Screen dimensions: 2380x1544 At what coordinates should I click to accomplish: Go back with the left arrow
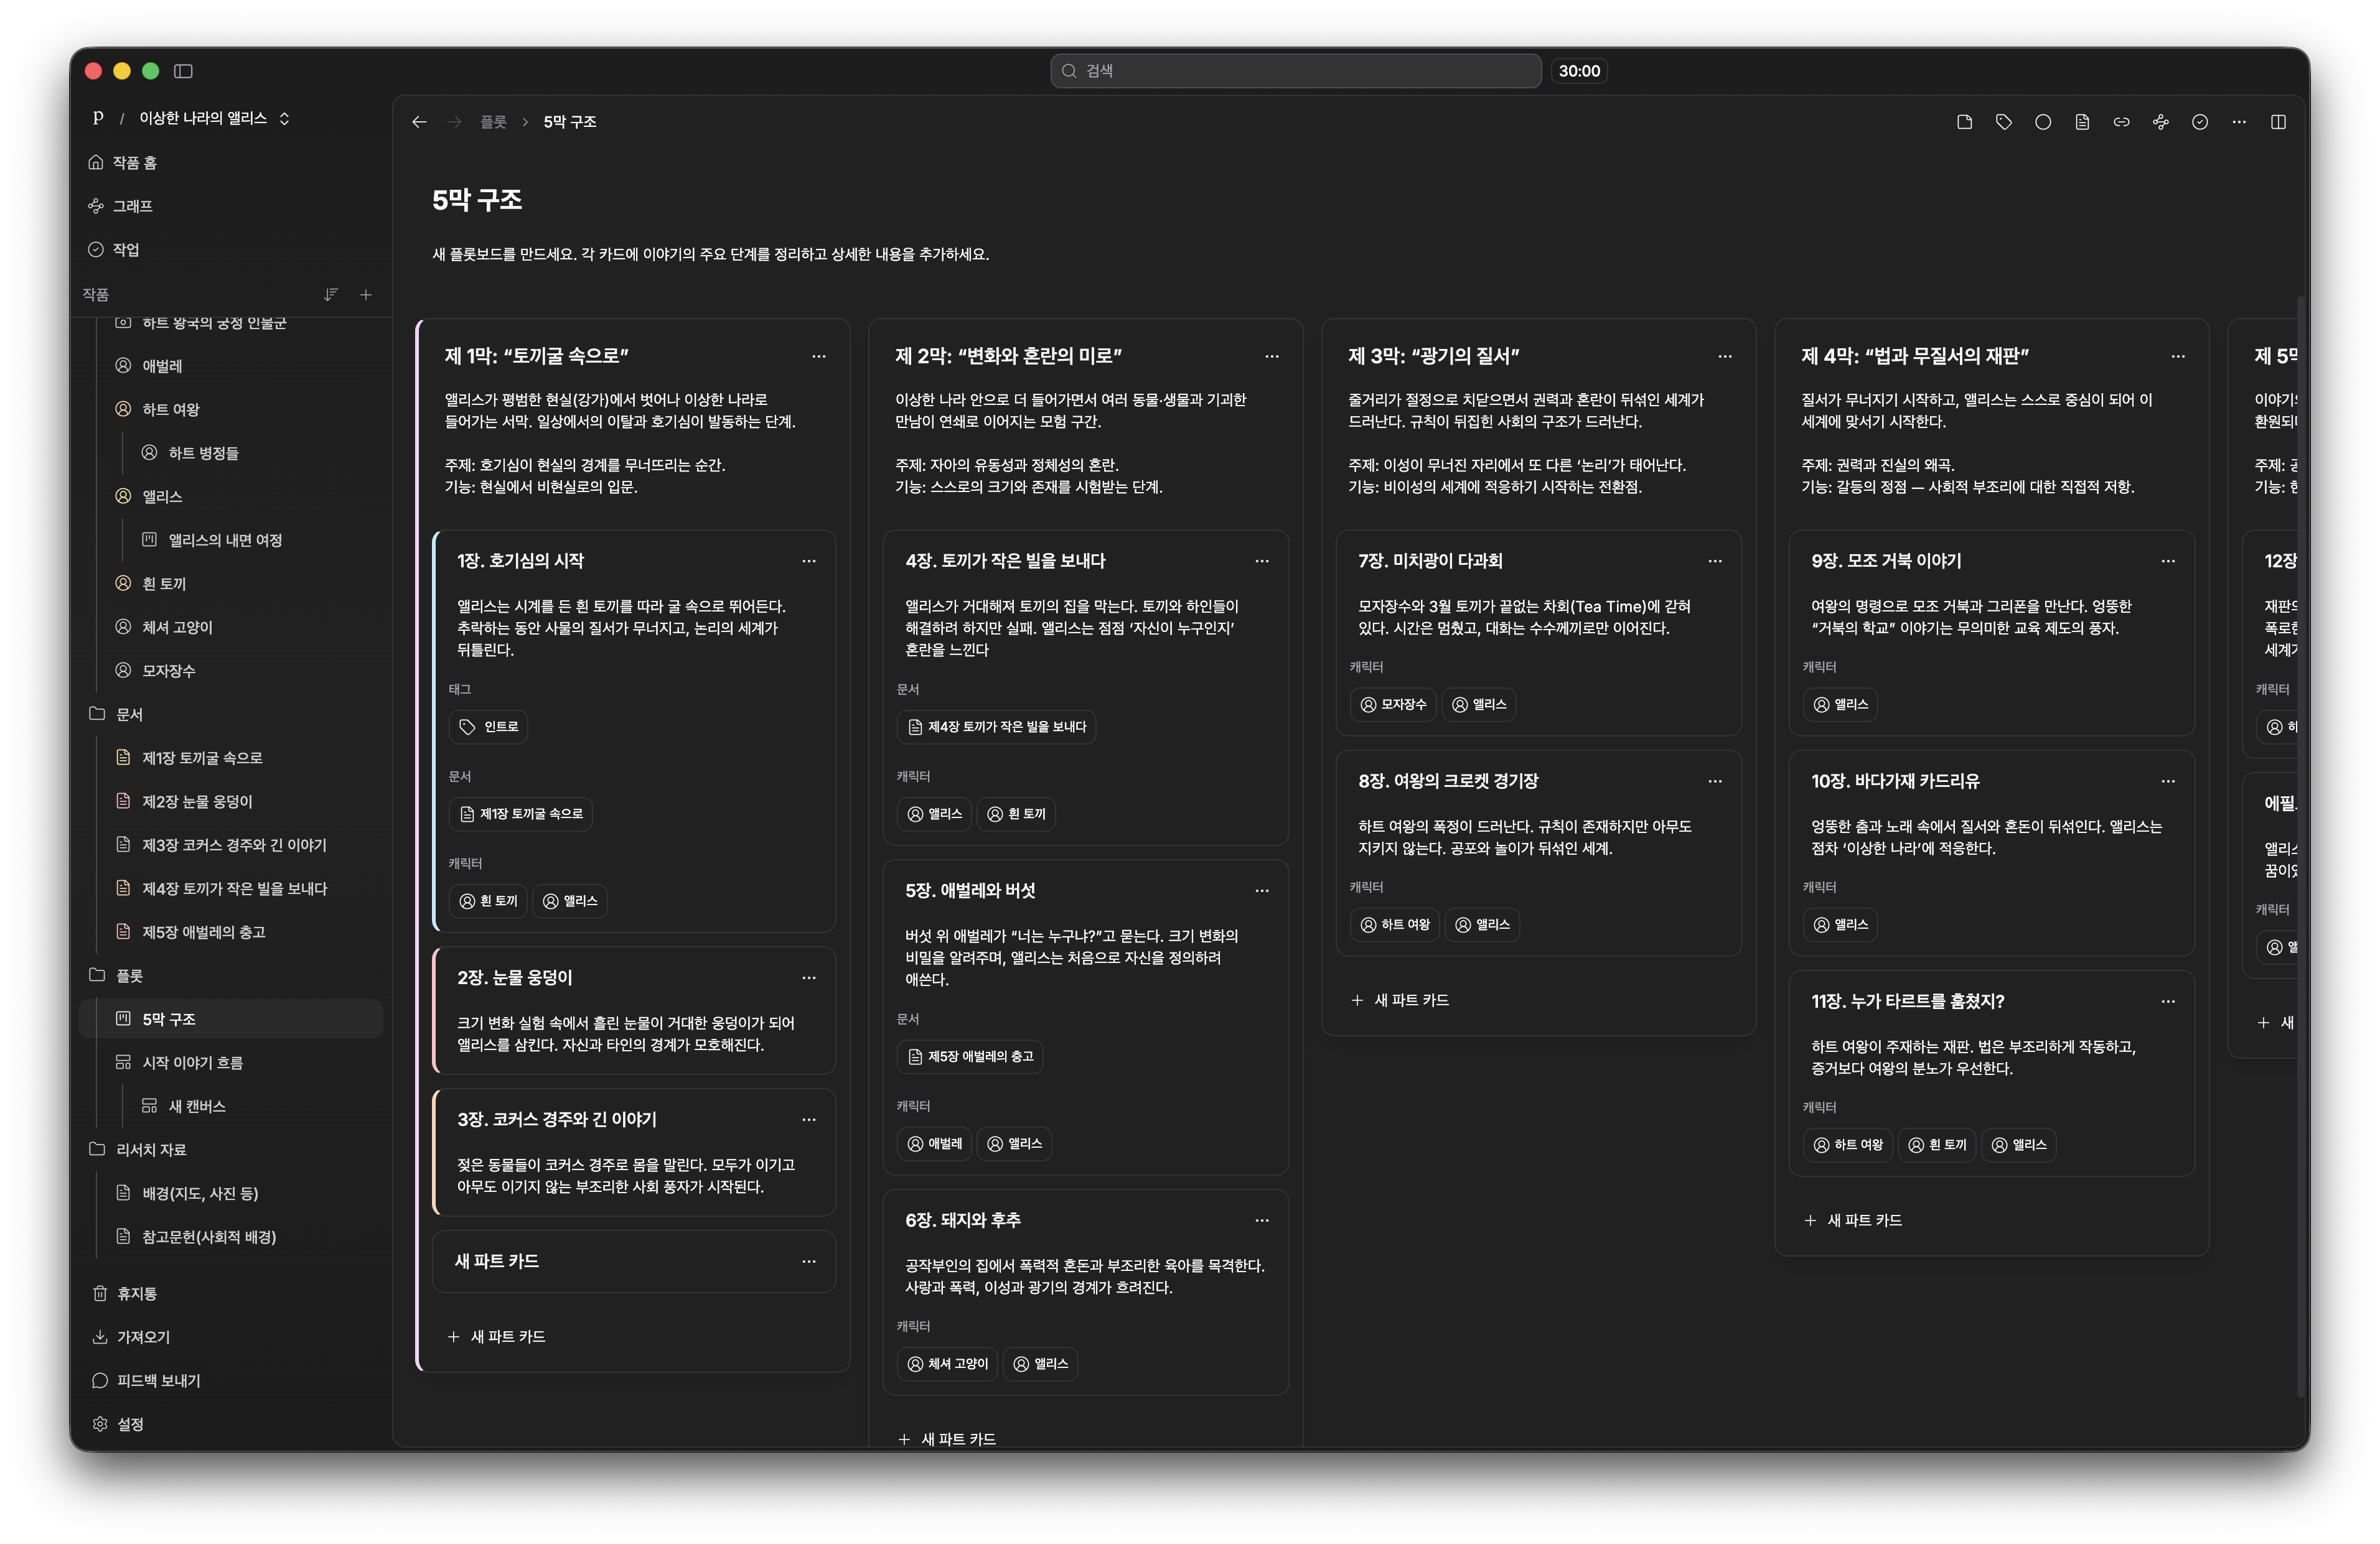(x=419, y=122)
